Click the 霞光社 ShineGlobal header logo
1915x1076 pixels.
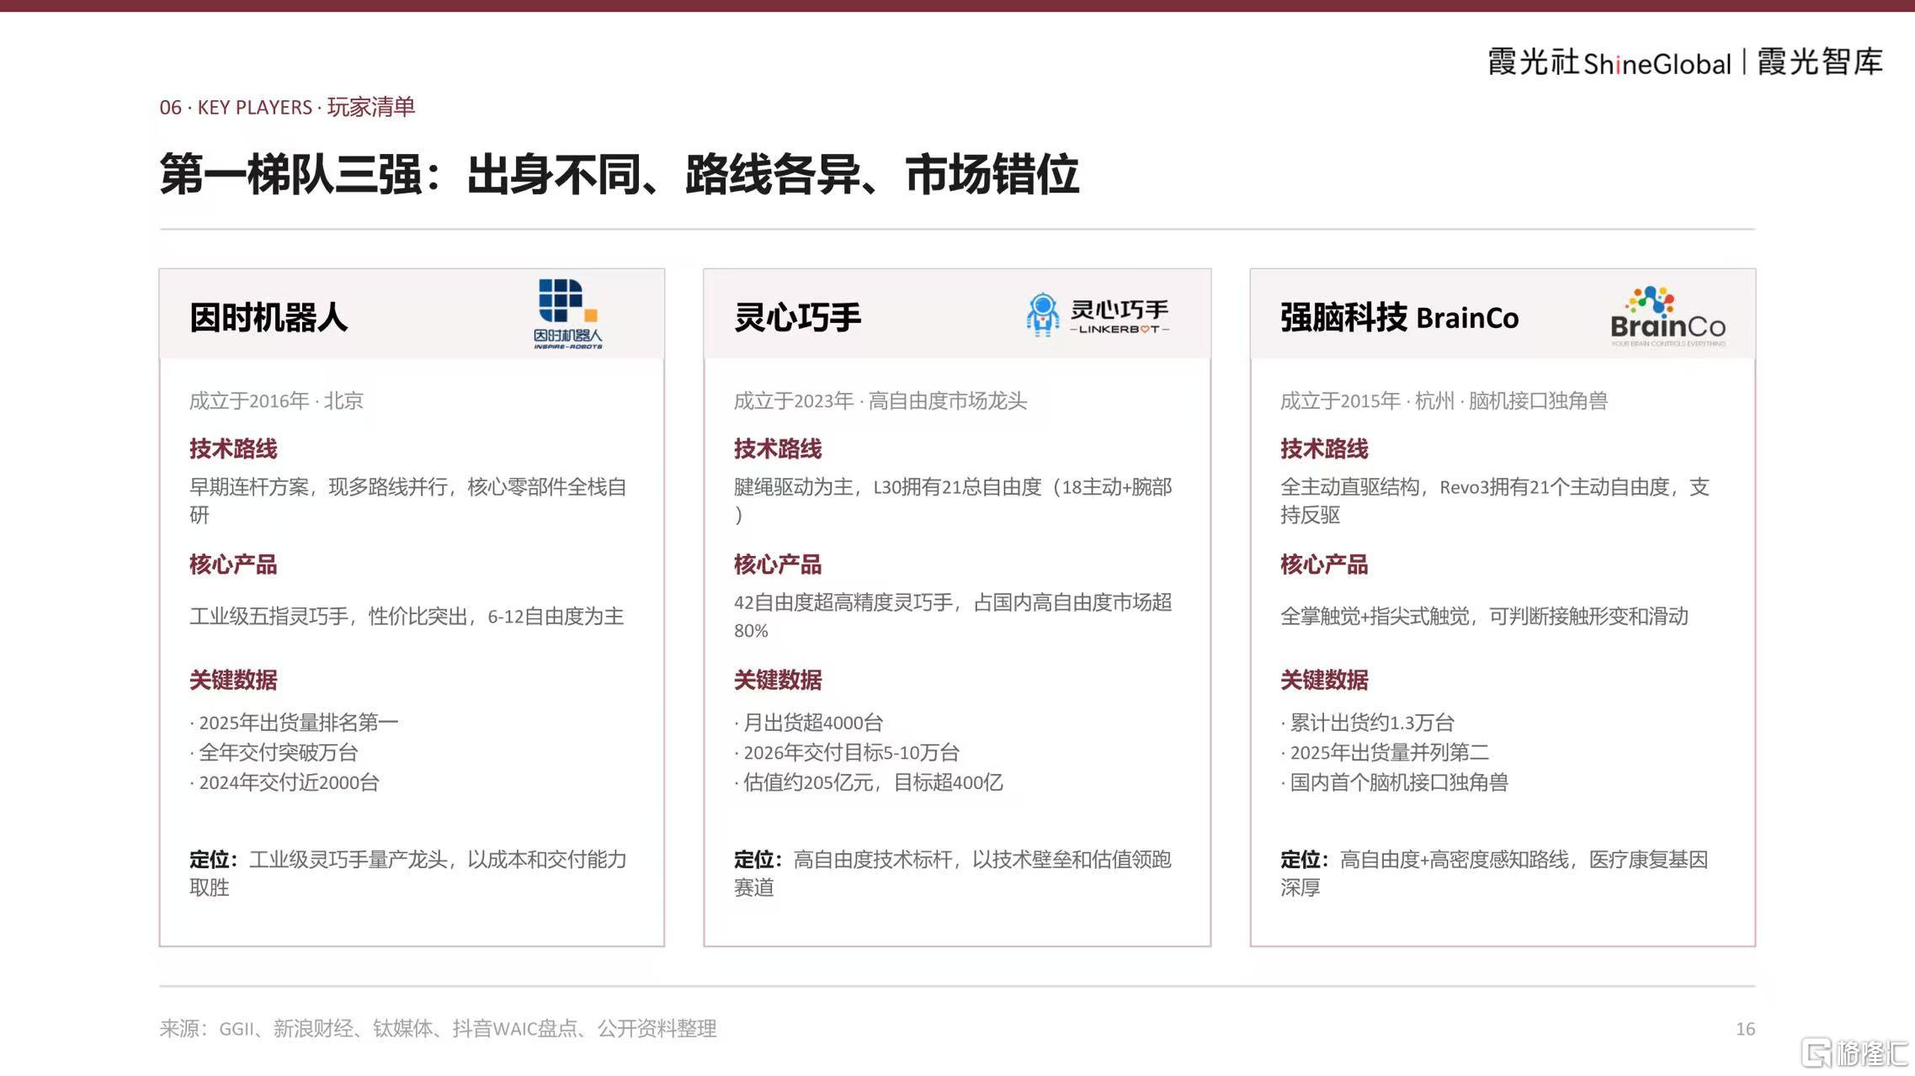point(1609,63)
